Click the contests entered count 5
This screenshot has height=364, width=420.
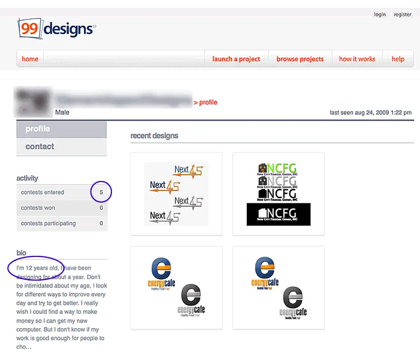(101, 192)
